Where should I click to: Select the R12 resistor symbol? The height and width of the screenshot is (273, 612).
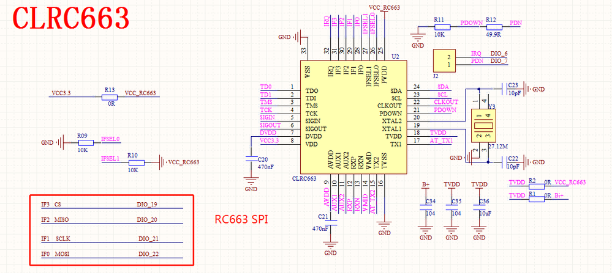click(x=494, y=27)
